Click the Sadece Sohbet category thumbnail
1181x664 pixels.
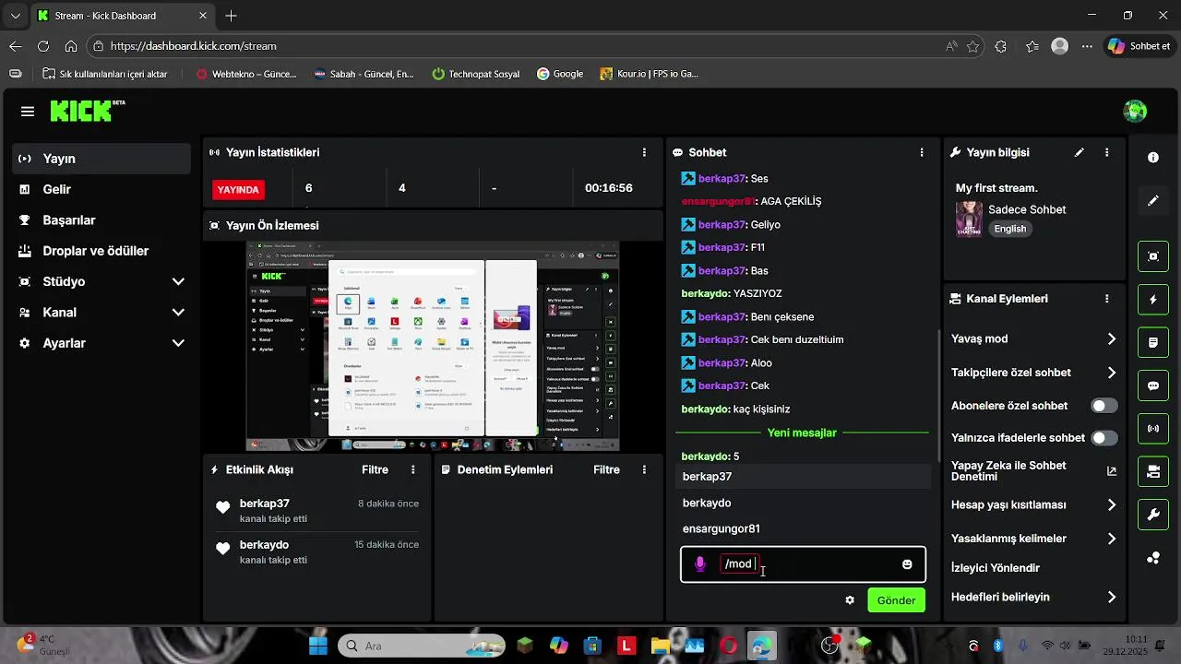click(x=969, y=219)
